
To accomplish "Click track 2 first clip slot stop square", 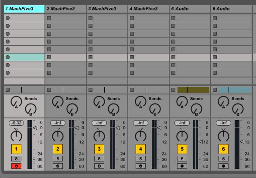I will 49,18.
